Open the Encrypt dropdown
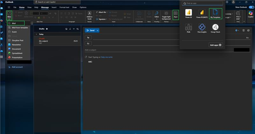The width and height of the screenshot is (255, 134). pyautogui.click(x=228, y=17)
